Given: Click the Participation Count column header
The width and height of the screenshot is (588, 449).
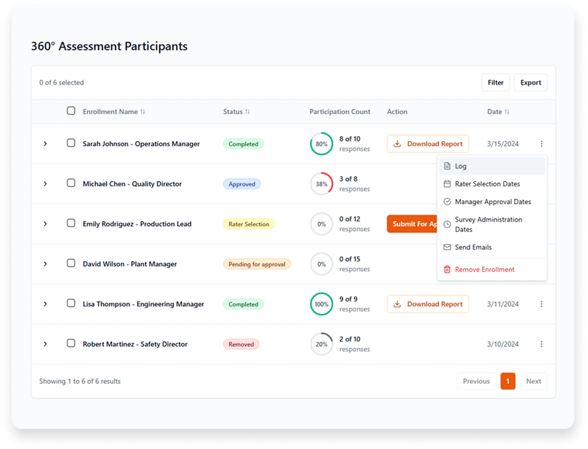Looking at the screenshot, I should tap(340, 112).
